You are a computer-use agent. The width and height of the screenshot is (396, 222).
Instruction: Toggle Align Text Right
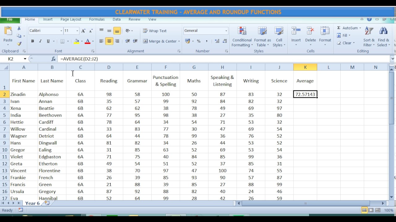point(117,41)
